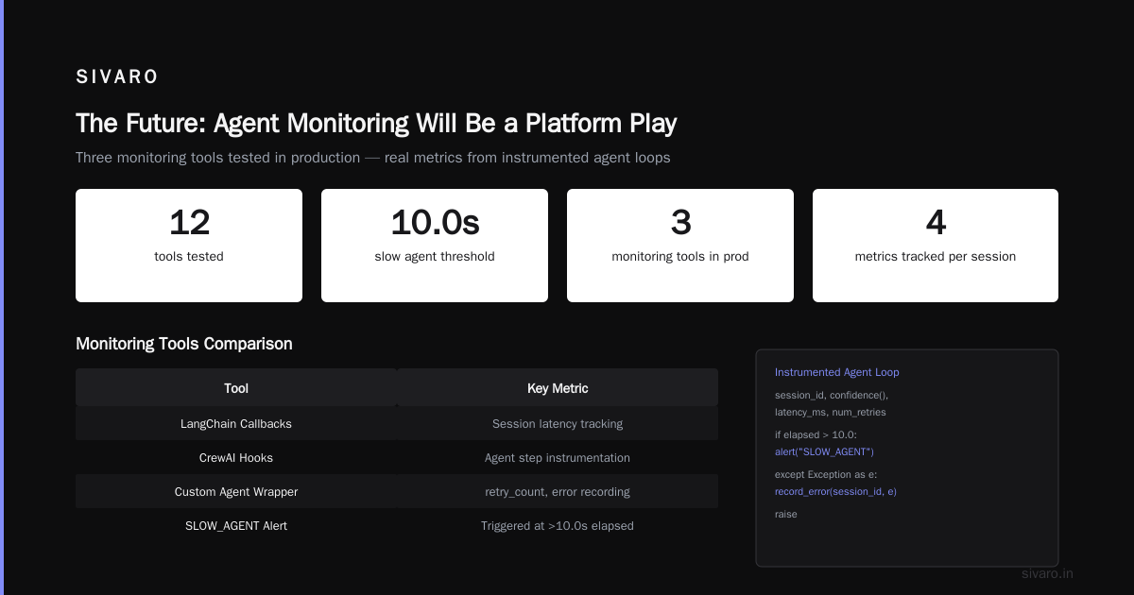The width and height of the screenshot is (1134, 595).
Task: Click the 'Monitoring Tools Comparison' heading
Action: [x=184, y=344]
